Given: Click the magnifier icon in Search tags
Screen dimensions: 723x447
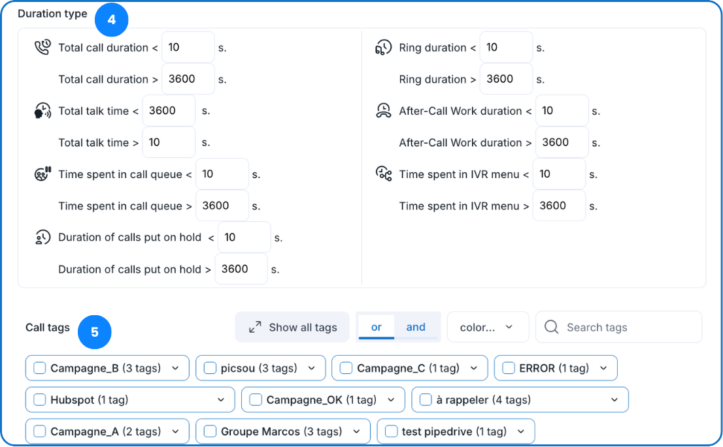Looking at the screenshot, I should coord(551,328).
